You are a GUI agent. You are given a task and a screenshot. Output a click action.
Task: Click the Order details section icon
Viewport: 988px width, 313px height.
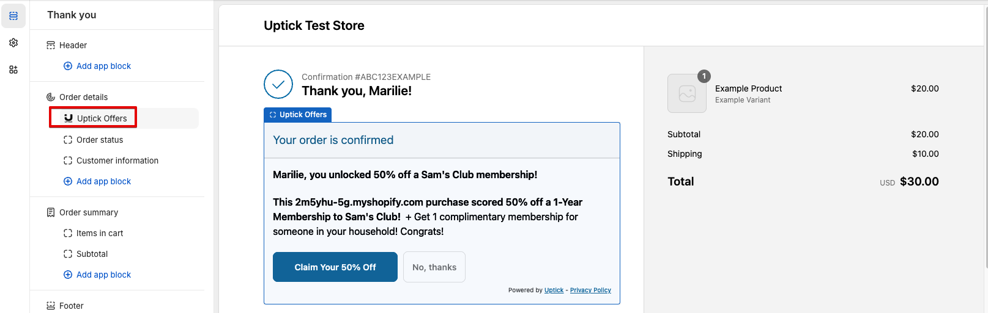51,97
